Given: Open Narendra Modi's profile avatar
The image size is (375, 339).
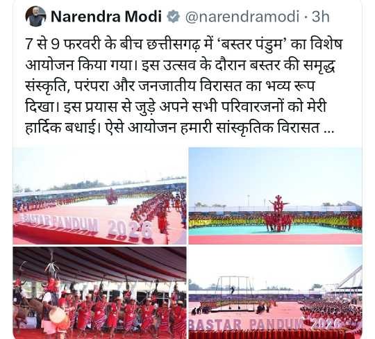Looking at the screenshot, I should coord(35,16).
